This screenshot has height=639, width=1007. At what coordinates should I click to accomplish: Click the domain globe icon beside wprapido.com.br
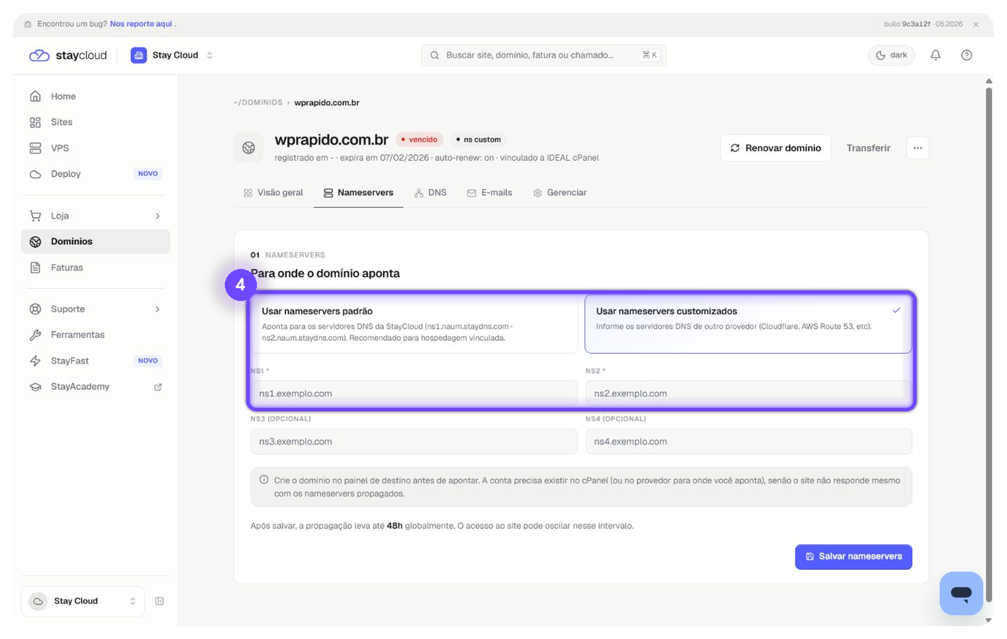coord(248,148)
